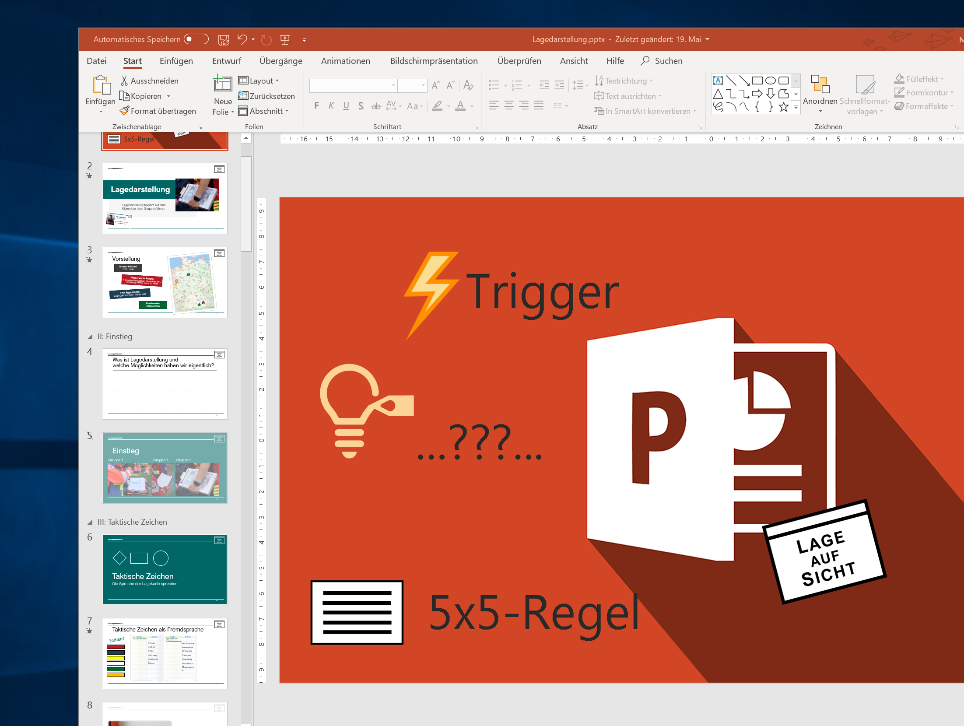964x726 pixels.
Task: Click decrease list level icon
Action: 544,85
